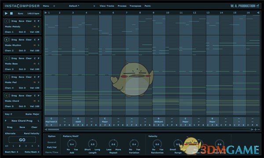Zoom in with the plus icon
This screenshot has height=158, width=264.
256,129
